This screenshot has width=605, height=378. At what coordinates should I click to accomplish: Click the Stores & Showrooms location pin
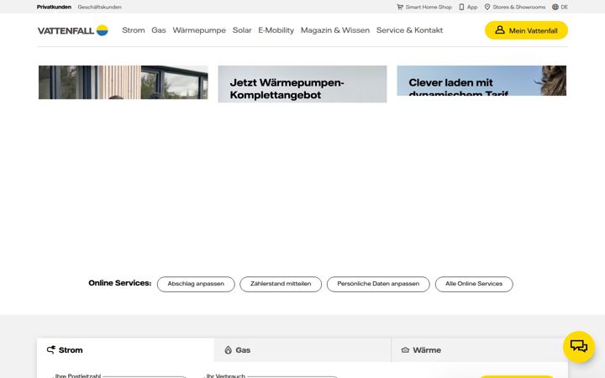pyautogui.click(x=487, y=7)
